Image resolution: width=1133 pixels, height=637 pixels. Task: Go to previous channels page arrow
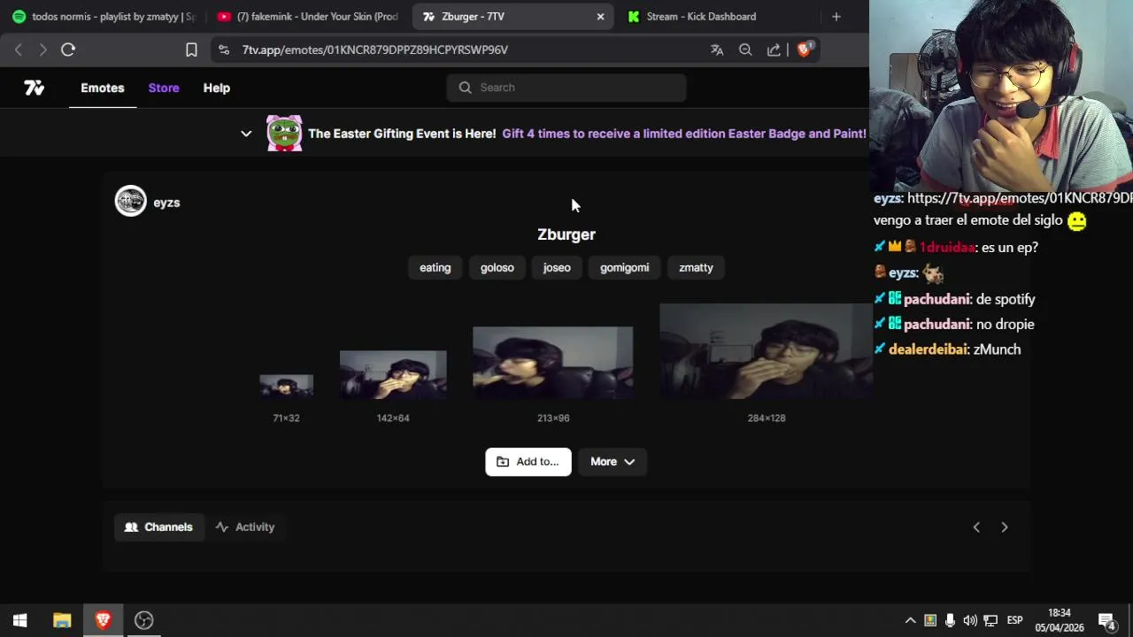click(x=976, y=527)
